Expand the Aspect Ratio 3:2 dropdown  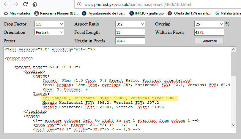pyautogui.click(x=130, y=24)
